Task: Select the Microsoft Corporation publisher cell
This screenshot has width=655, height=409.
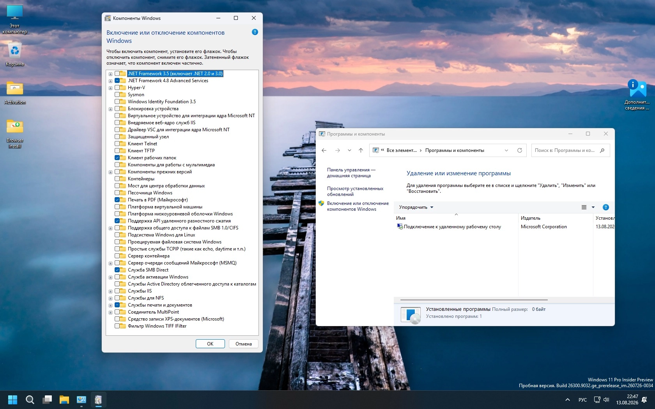Action: tap(543, 227)
